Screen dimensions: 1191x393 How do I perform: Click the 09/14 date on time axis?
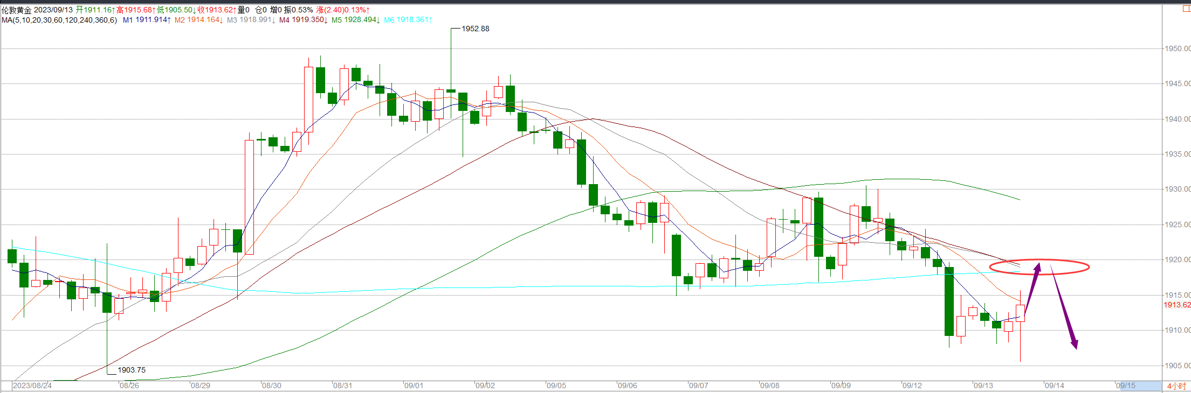tap(1055, 385)
